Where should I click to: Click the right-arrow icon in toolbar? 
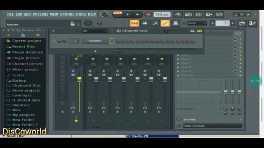coord(145,23)
